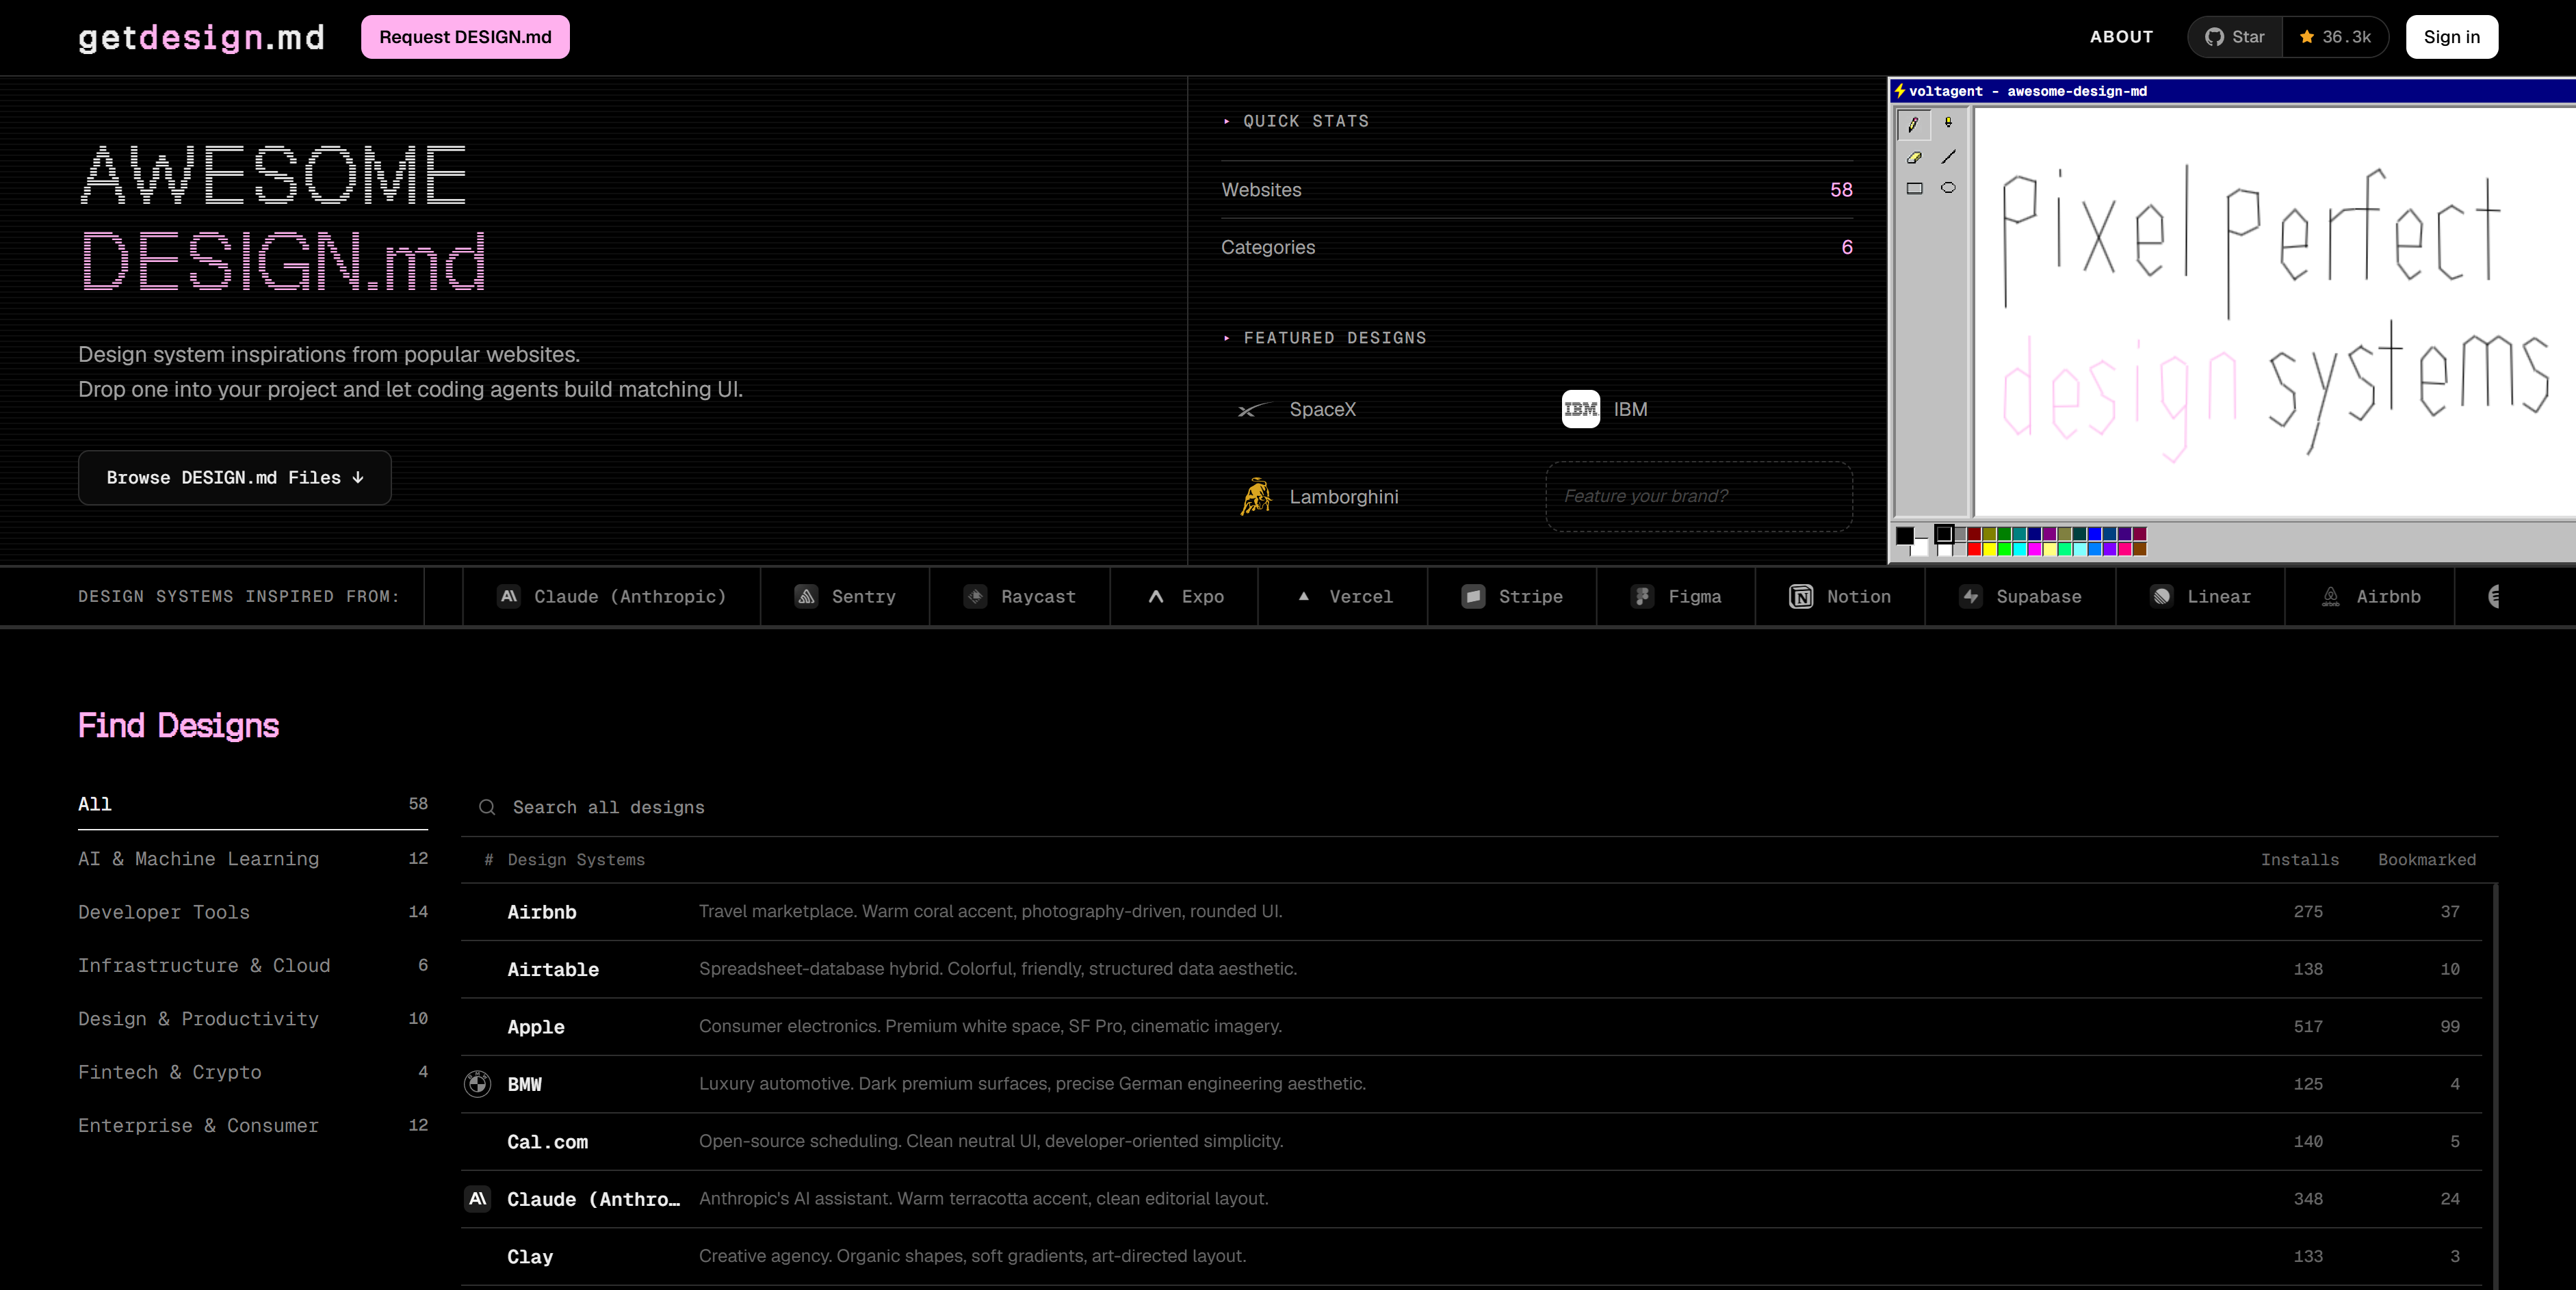The width and height of the screenshot is (2576, 1290).
Task: Pick the bright red palette color
Action: tap(1974, 549)
